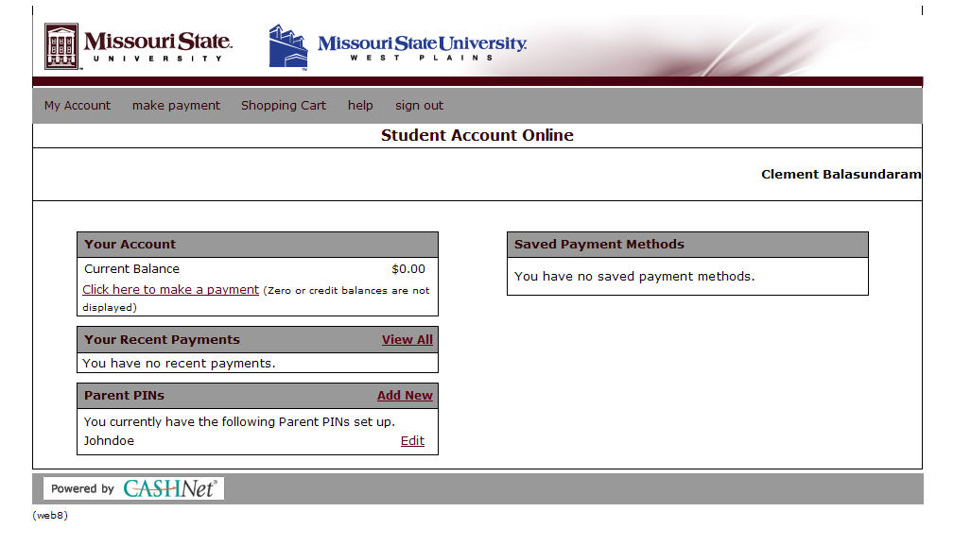This screenshot has height=546, width=971.
Task: Click the Johndoe parent PIN entry name
Action: click(109, 441)
